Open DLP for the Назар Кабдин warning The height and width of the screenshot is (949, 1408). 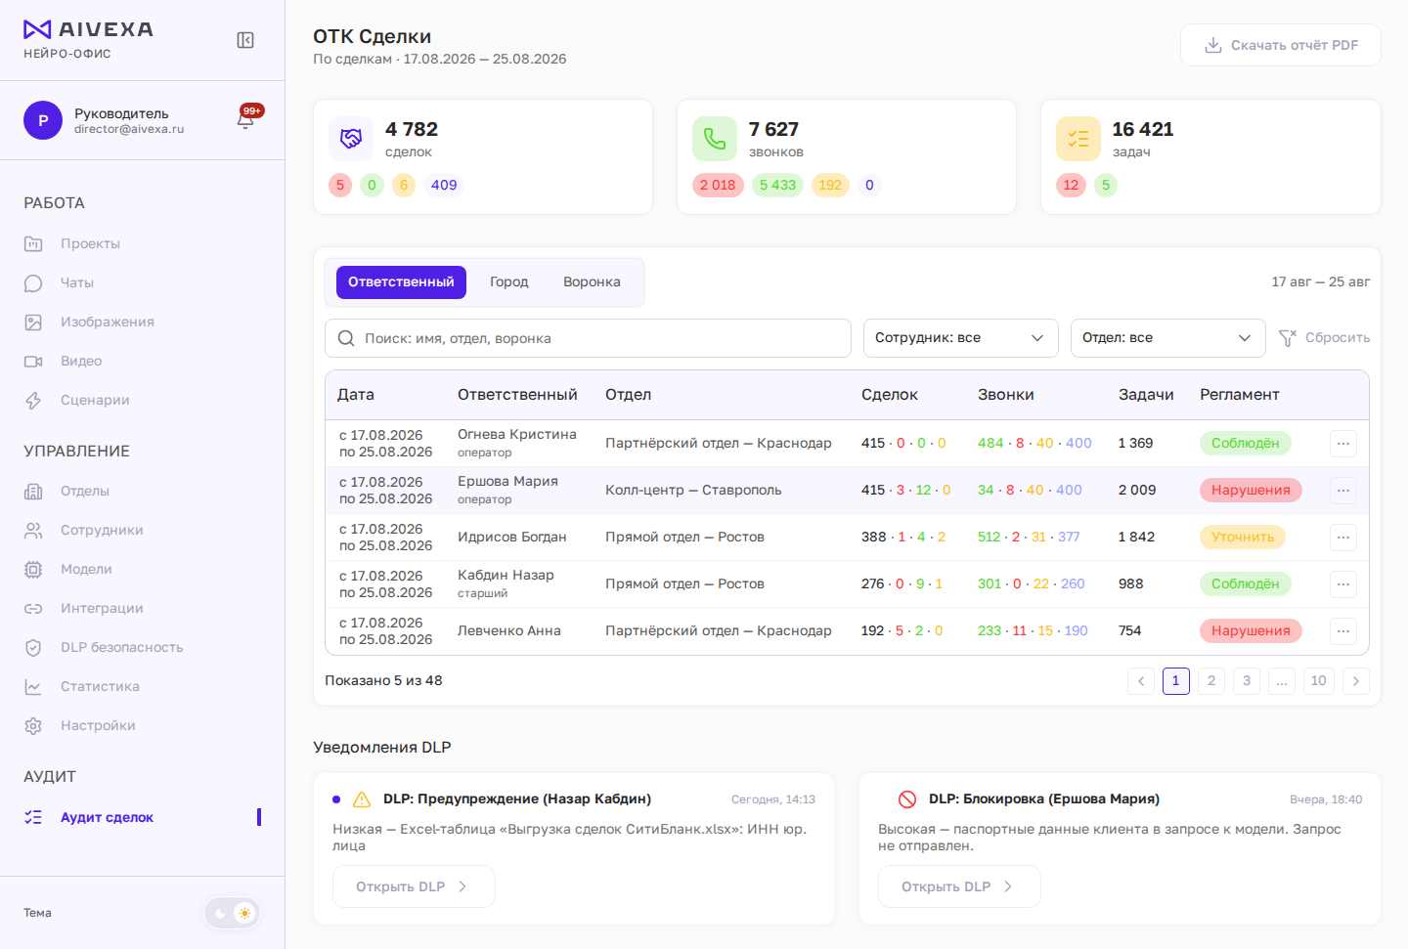click(414, 886)
